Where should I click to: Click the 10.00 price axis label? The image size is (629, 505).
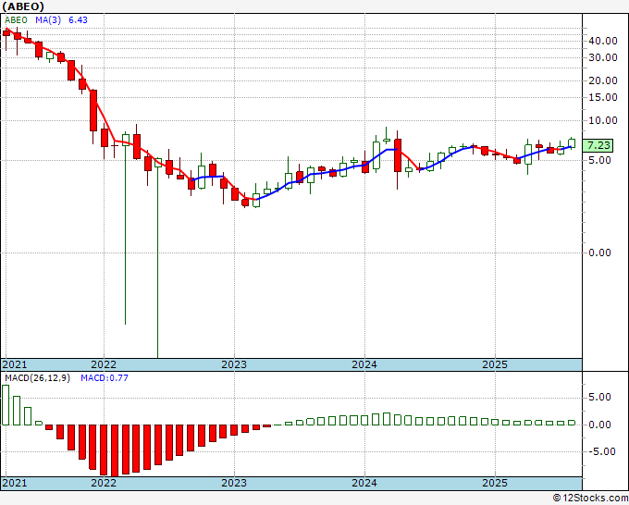tap(602, 120)
